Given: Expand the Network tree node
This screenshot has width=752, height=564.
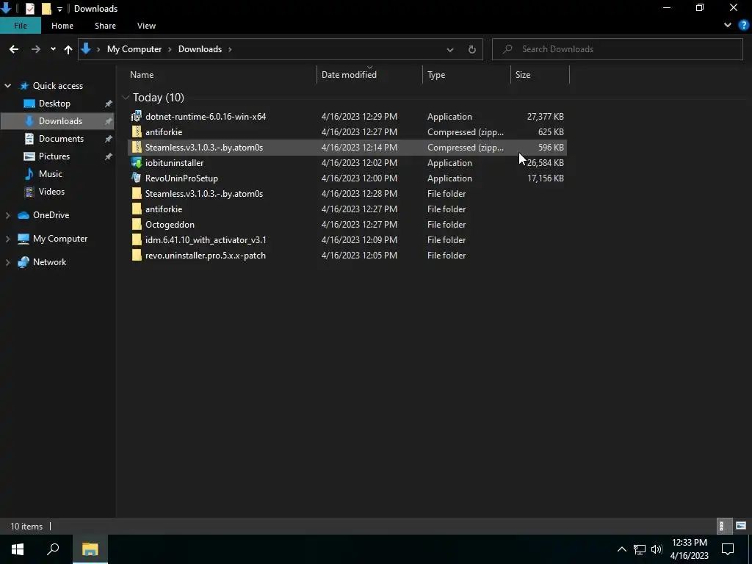Looking at the screenshot, I should [7, 262].
